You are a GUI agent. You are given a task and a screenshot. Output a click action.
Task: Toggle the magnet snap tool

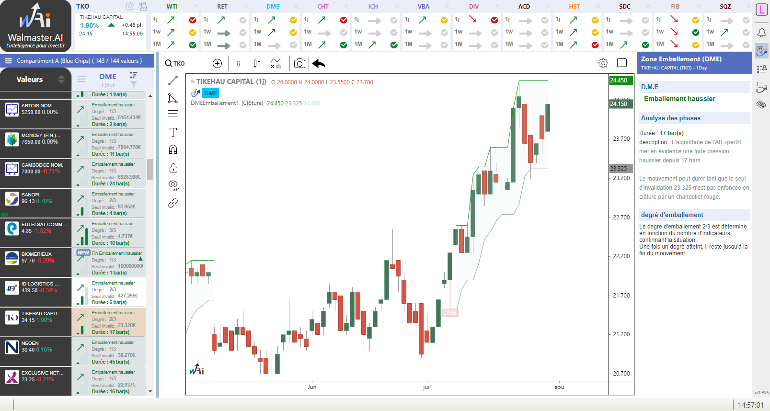point(173,149)
